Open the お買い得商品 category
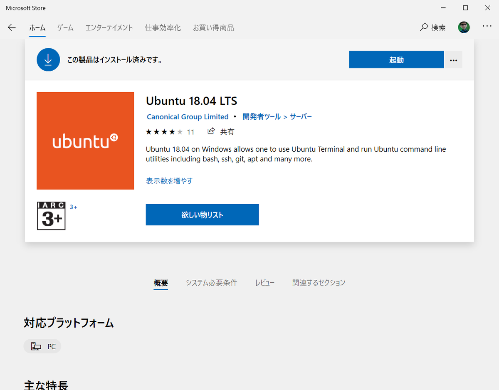Viewport: 499px width, 390px height. [213, 27]
